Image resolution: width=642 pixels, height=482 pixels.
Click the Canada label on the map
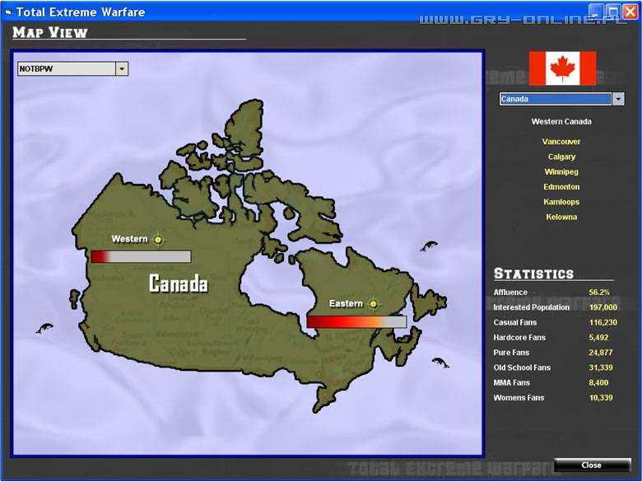click(x=178, y=284)
